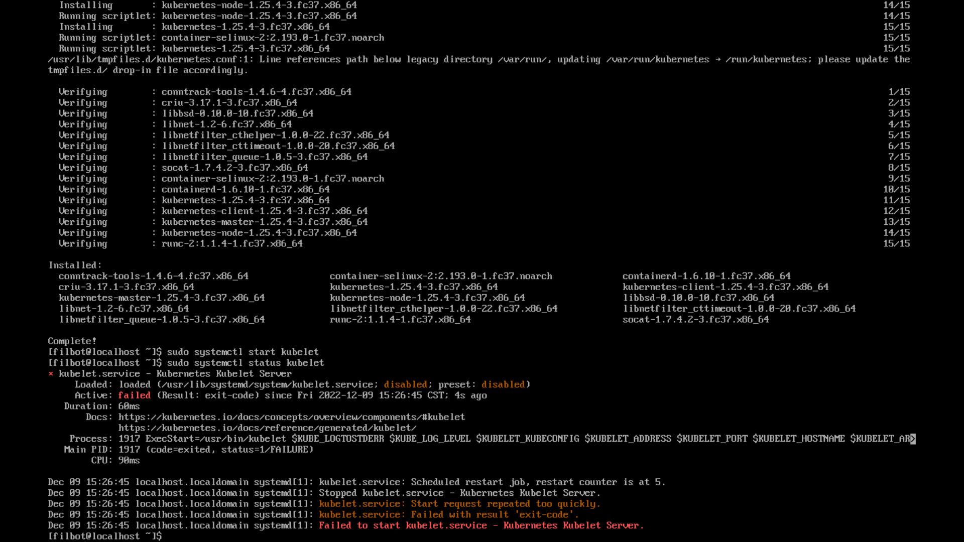The height and width of the screenshot is (542, 964).
Task: Click the red 'failed' Active status word
Action: pos(134,395)
